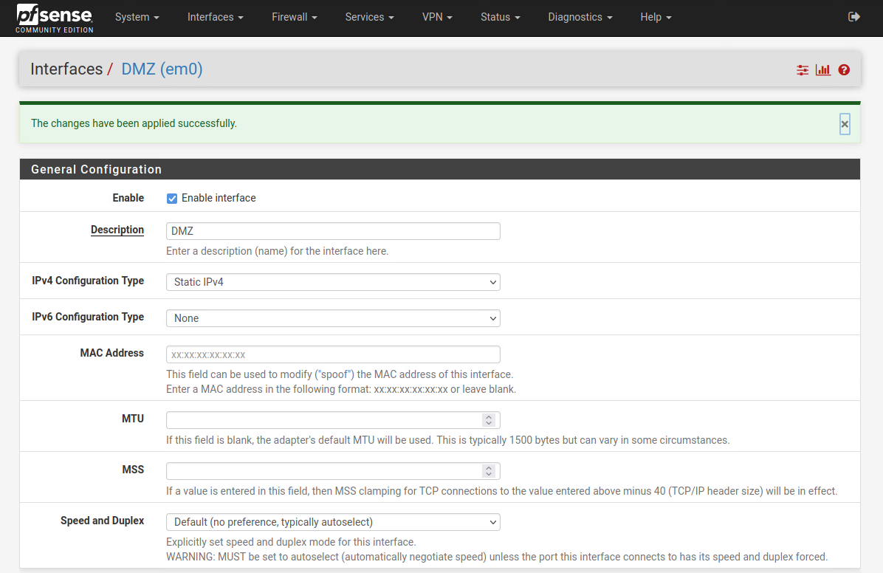Viewport: 883px width, 573px height.
Task: Open the Firewall menu
Action: 294,17
